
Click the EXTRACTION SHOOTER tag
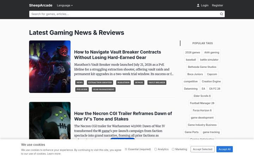[x=100, y=83]
